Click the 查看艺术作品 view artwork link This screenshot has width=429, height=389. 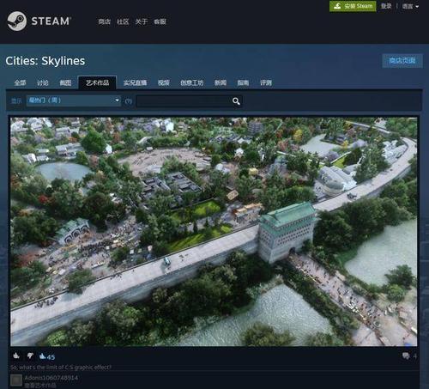tap(40, 385)
